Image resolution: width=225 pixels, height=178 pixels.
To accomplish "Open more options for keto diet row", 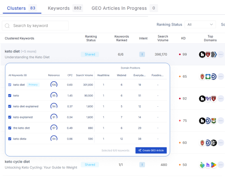I will tap(220, 54).
